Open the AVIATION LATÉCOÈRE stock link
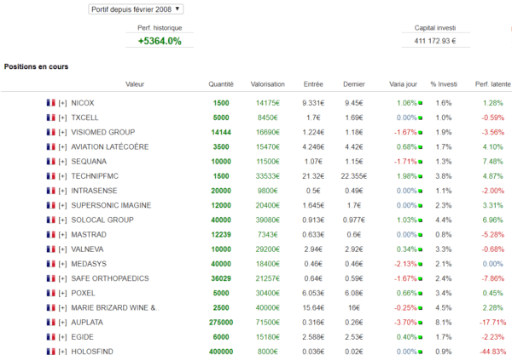Screen dimensions: 512x355 (x=110, y=147)
